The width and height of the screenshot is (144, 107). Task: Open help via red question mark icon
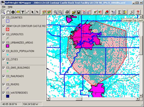[x=138, y=12]
